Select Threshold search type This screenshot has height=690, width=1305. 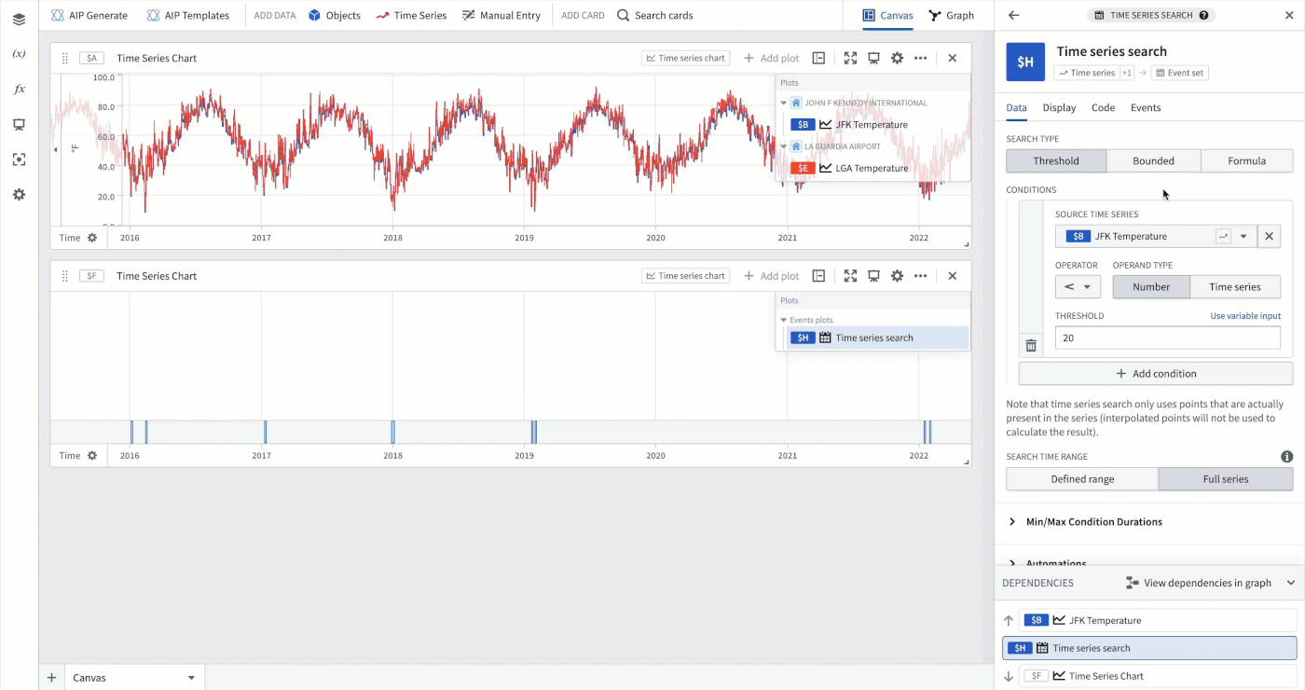(x=1056, y=161)
